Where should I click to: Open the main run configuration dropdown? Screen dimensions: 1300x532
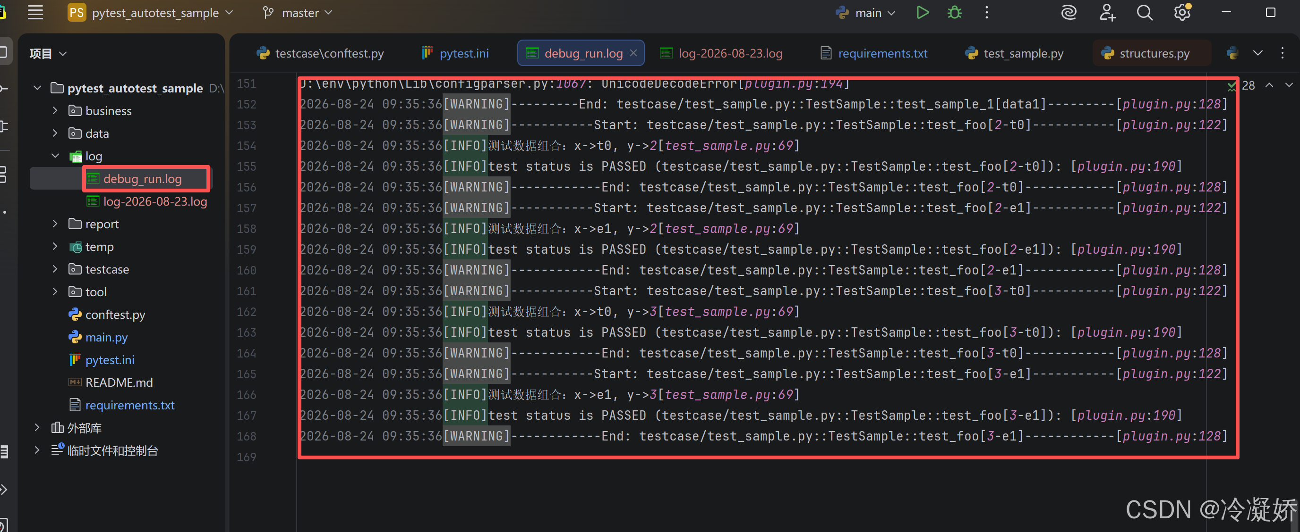[865, 13]
